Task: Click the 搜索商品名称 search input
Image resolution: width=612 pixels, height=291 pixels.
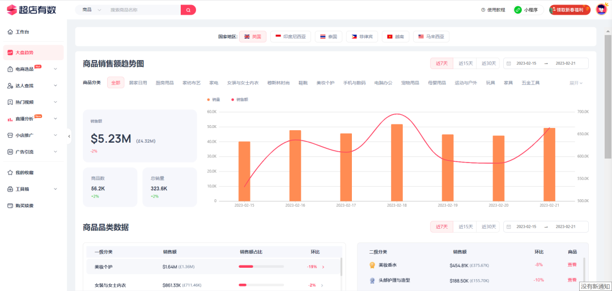Action: coord(143,10)
